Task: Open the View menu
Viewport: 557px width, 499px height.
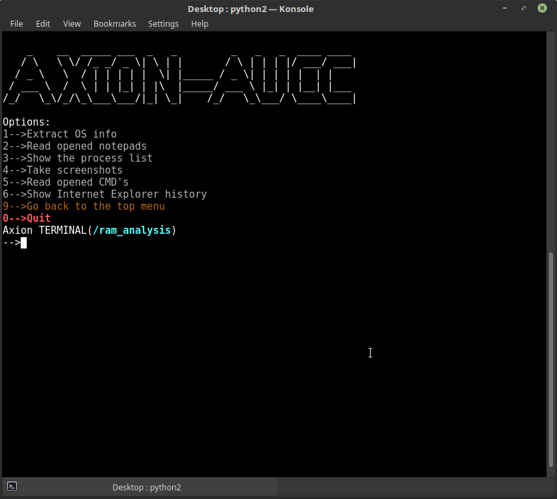Action: pos(71,24)
